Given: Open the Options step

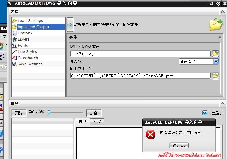Looking at the screenshot, I should (38, 33).
